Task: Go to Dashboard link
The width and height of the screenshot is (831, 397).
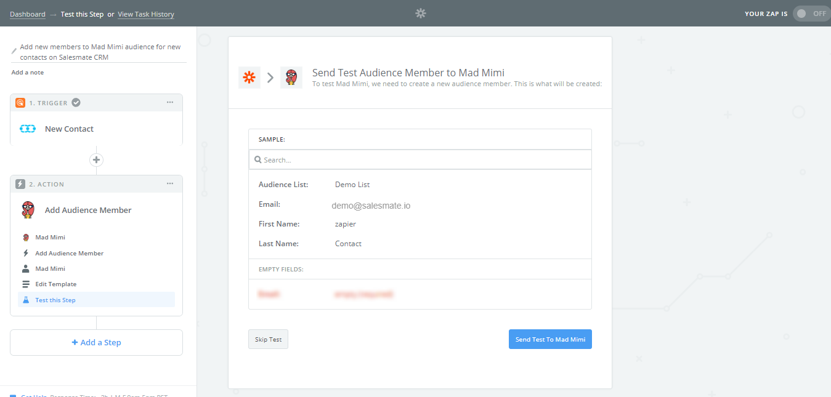Action: 28,14
